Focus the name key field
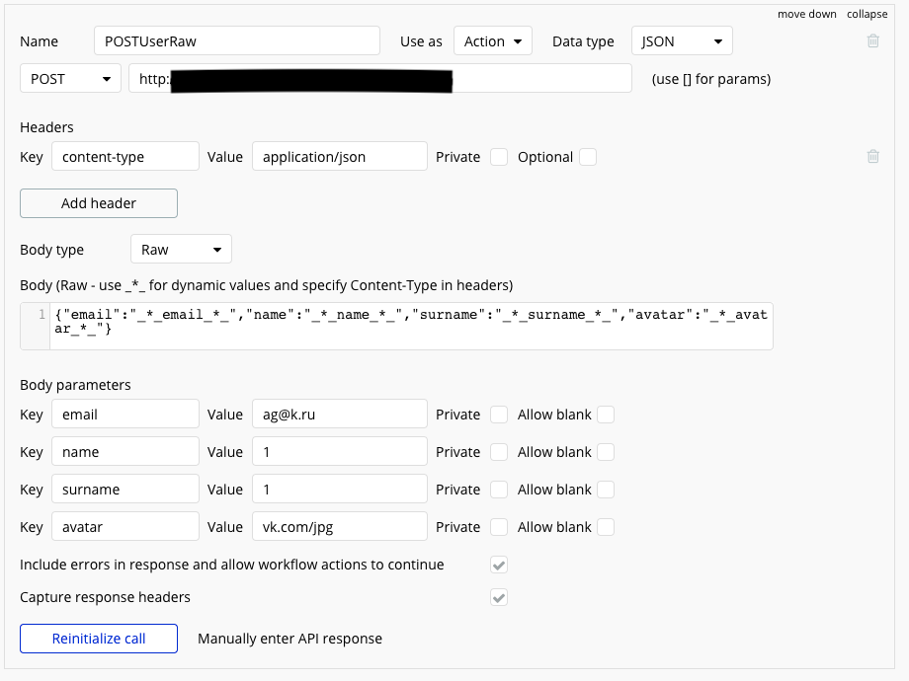 (x=125, y=452)
